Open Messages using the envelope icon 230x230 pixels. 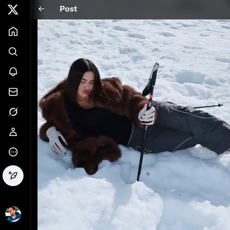[x=13, y=92]
